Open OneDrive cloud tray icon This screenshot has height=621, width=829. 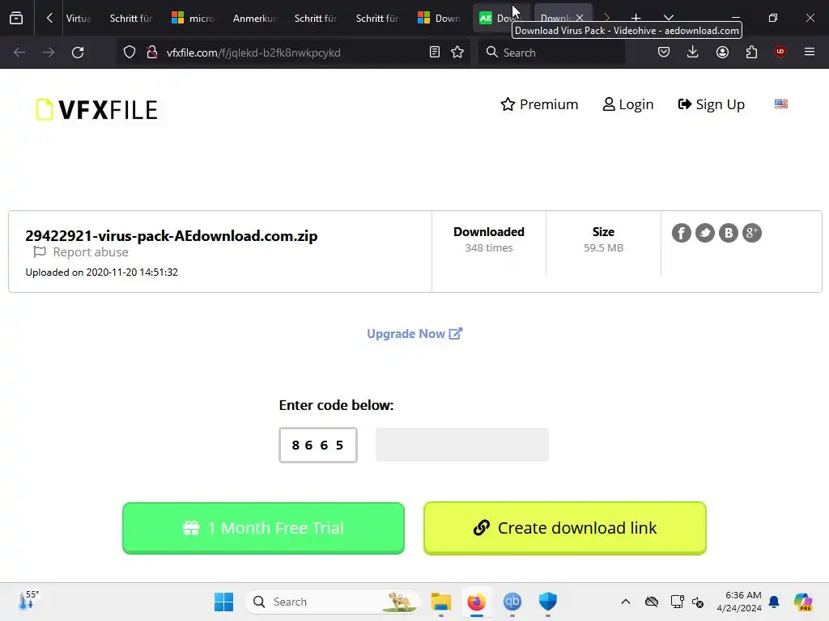(x=652, y=602)
